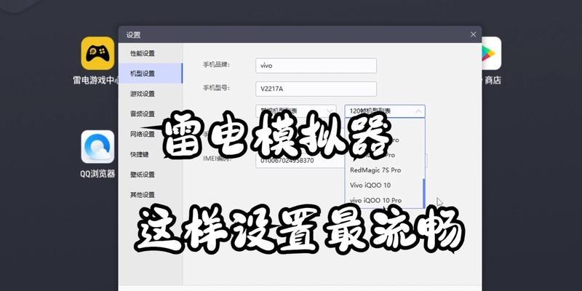The height and width of the screenshot is (291, 582).
Task: Switch to 其他设置 tab
Action: (151, 195)
